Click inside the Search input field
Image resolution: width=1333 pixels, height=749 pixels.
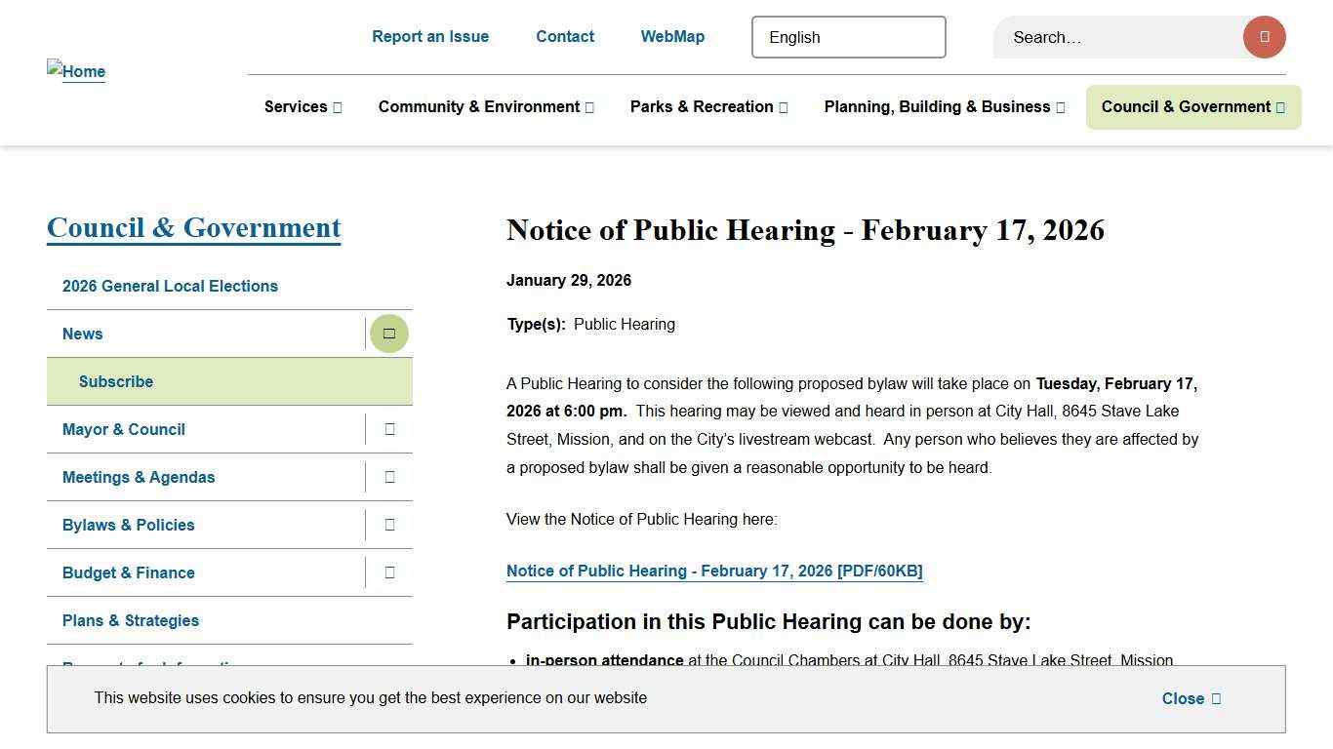click(1103, 37)
